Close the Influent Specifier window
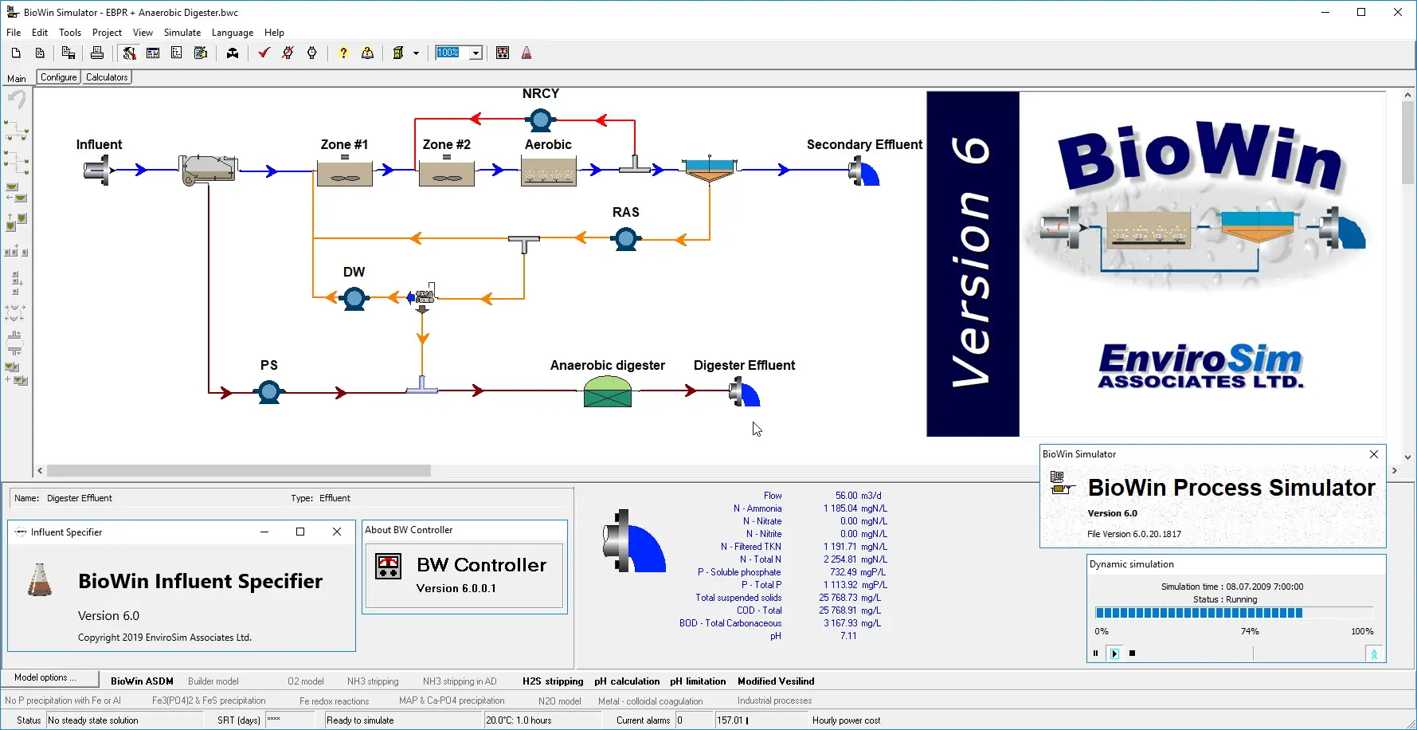 click(x=337, y=532)
